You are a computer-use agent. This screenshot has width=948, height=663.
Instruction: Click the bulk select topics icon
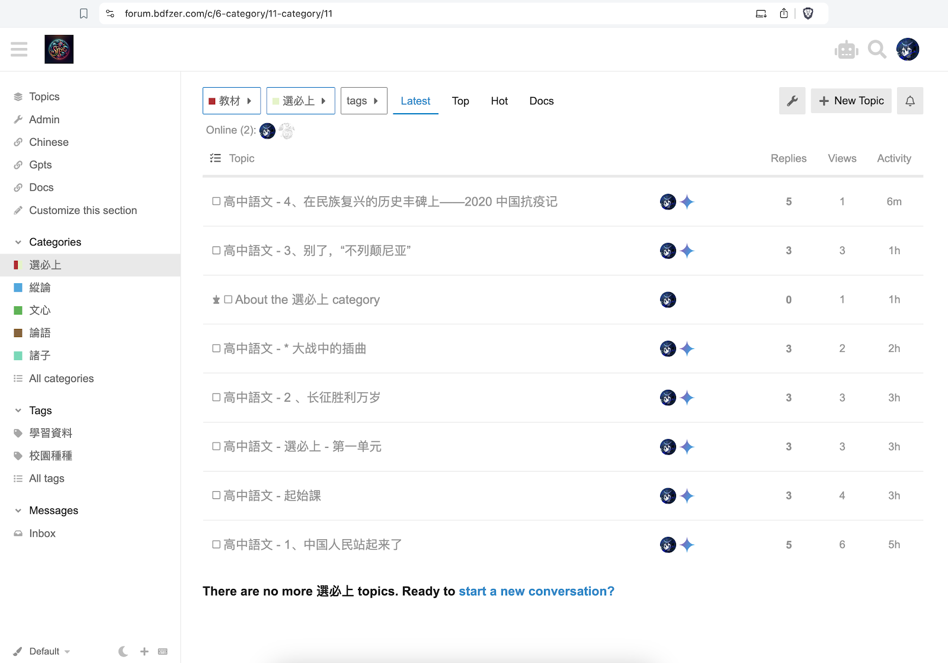[x=216, y=158]
